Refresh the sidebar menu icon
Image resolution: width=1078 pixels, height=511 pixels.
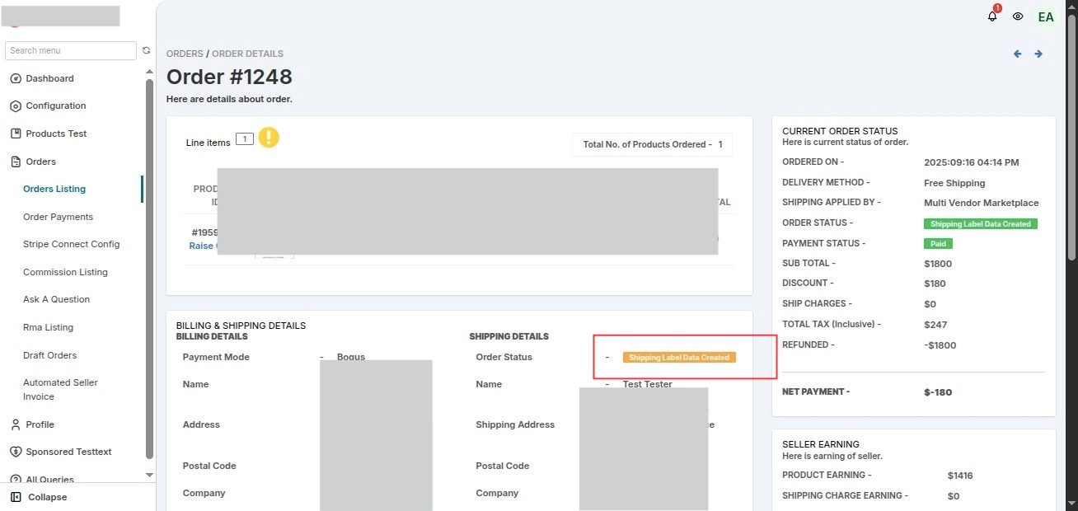146,50
